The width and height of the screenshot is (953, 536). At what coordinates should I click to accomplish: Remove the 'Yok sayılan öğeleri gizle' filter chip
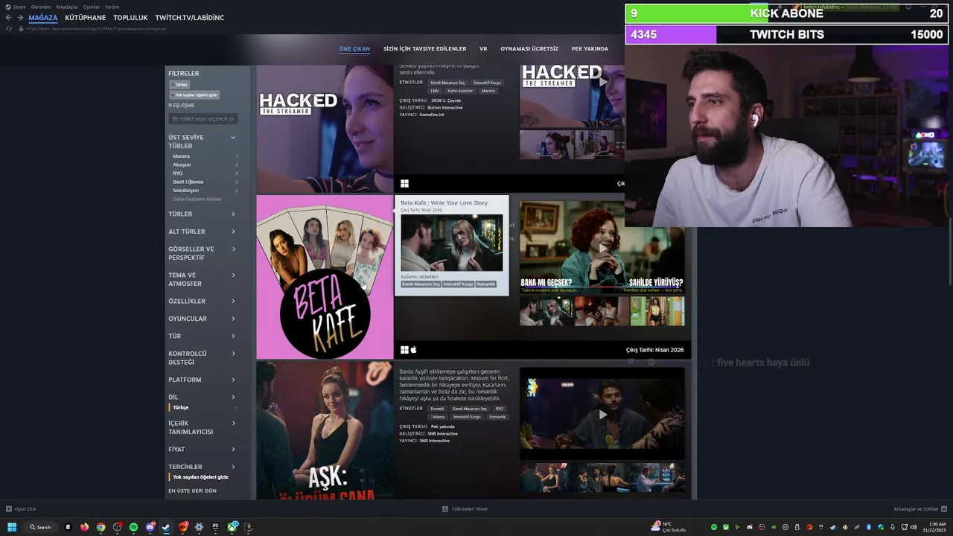(194, 95)
